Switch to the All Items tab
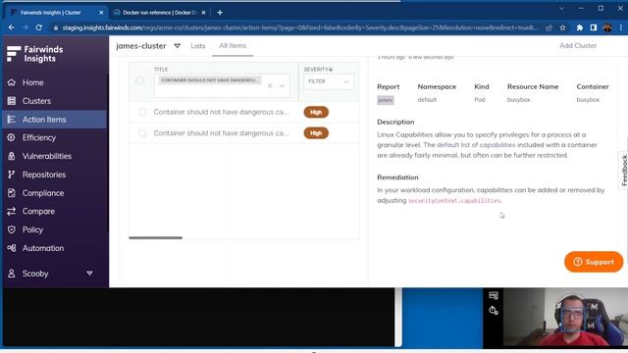 tap(233, 46)
